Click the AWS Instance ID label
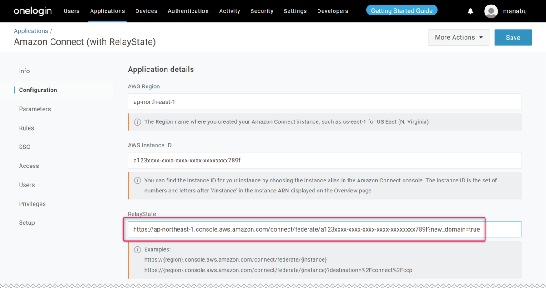The image size is (546, 288). coord(150,145)
